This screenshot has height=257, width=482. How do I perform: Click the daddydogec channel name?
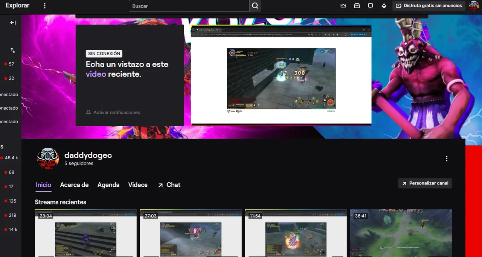[88, 155]
